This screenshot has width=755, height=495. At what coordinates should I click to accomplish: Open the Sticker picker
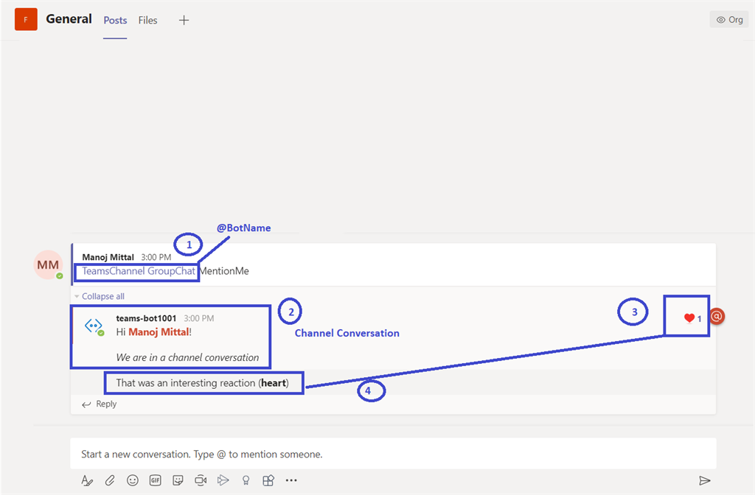[178, 480]
